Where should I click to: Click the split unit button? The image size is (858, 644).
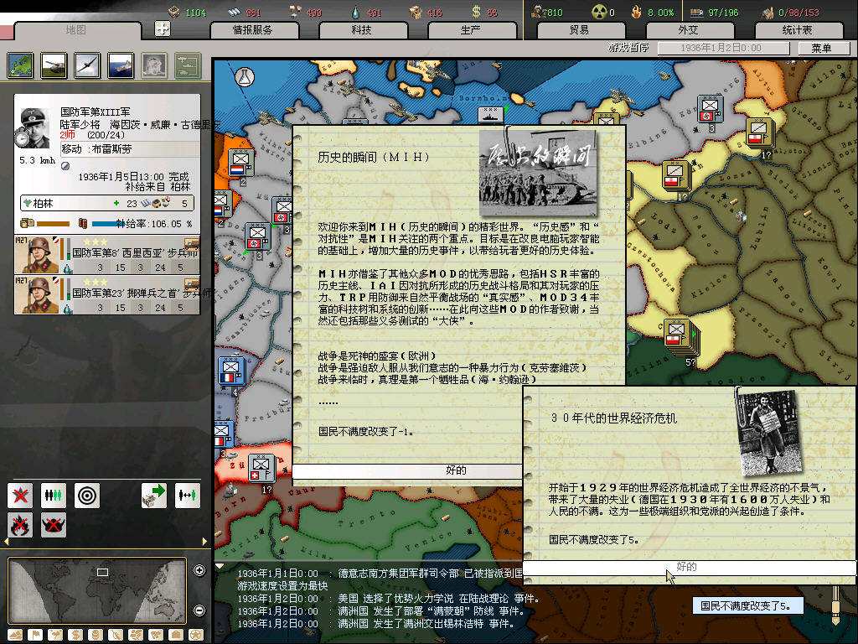click(188, 496)
